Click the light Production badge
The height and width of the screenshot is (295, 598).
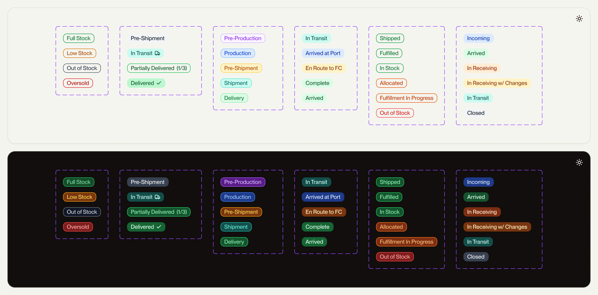click(x=238, y=53)
